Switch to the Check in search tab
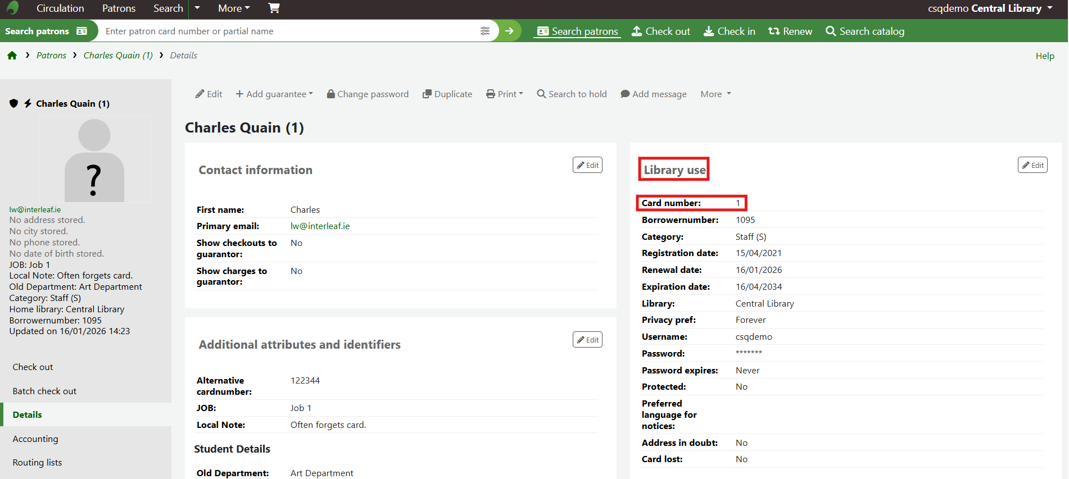 coord(730,31)
